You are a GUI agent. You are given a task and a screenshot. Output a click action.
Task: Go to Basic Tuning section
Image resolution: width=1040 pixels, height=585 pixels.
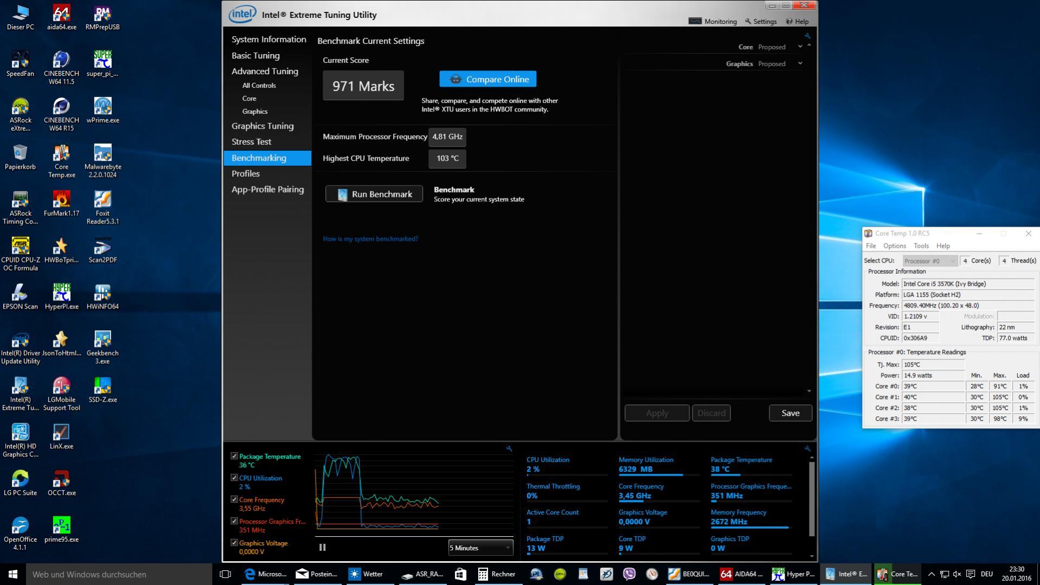pyautogui.click(x=255, y=55)
